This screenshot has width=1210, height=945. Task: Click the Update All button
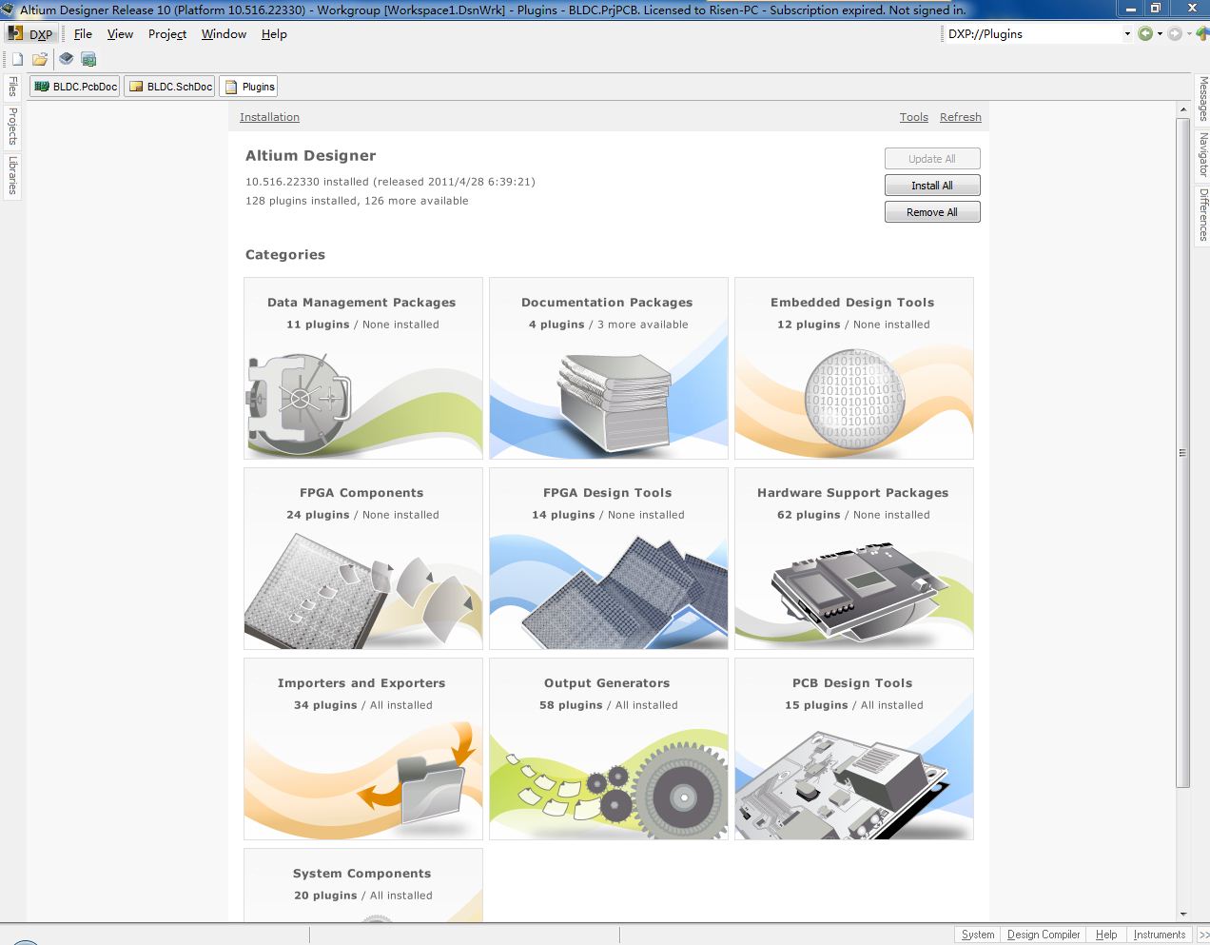pos(932,159)
